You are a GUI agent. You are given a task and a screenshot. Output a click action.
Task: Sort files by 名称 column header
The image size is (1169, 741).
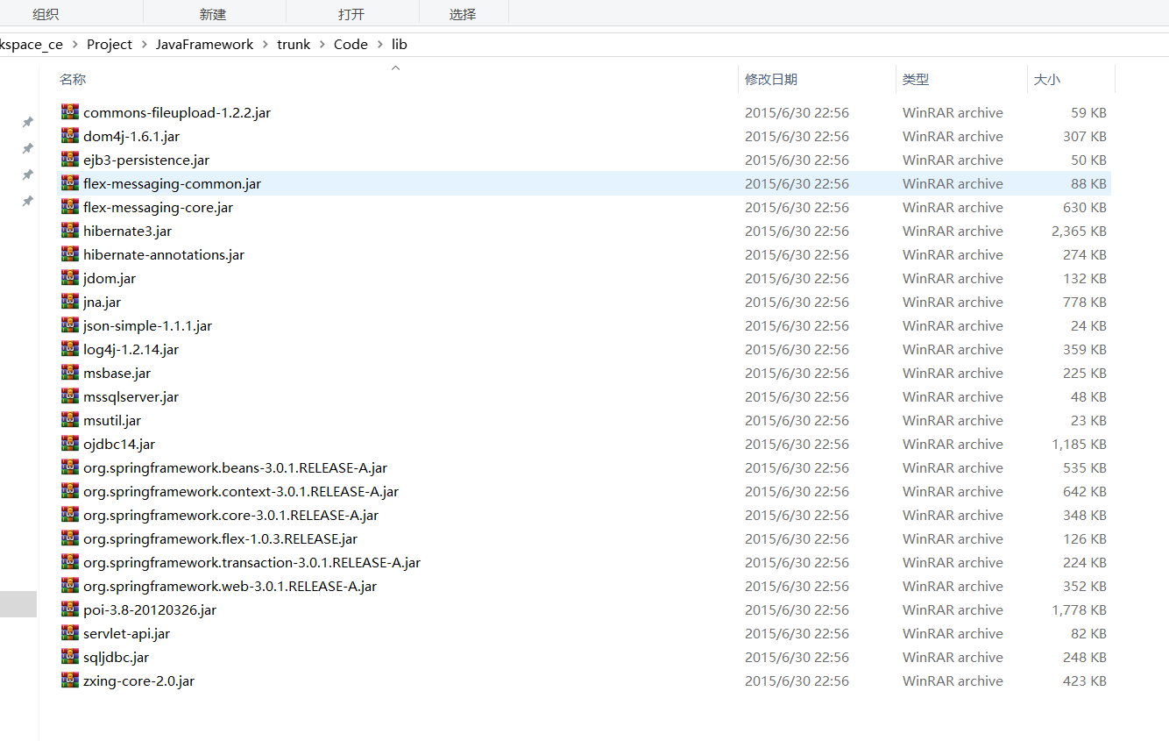[73, 79]
